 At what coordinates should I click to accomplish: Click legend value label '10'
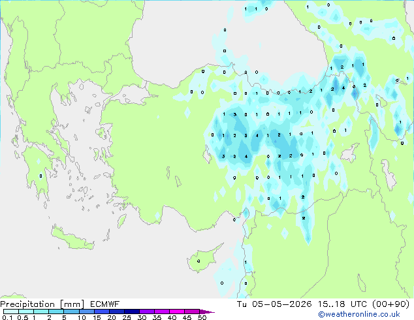pos(82,317)
